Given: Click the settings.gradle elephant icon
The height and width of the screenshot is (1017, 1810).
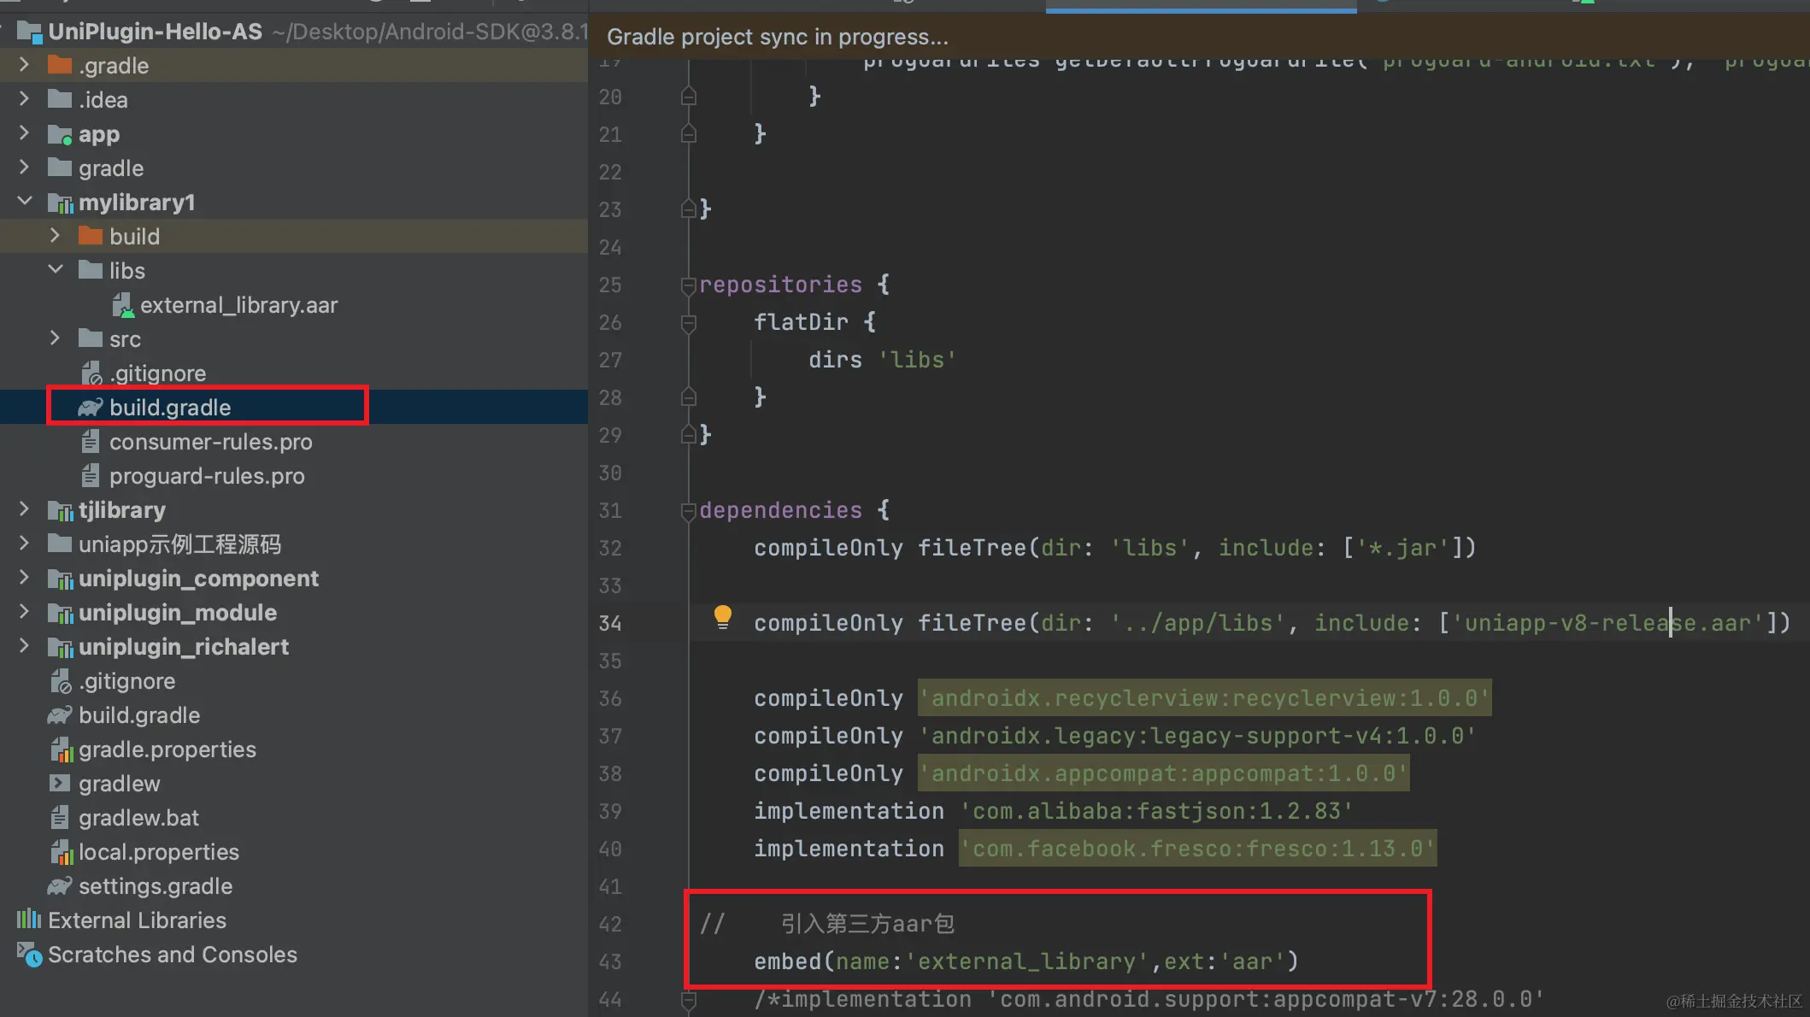Looking at the screenshot, I should point(60,886).
